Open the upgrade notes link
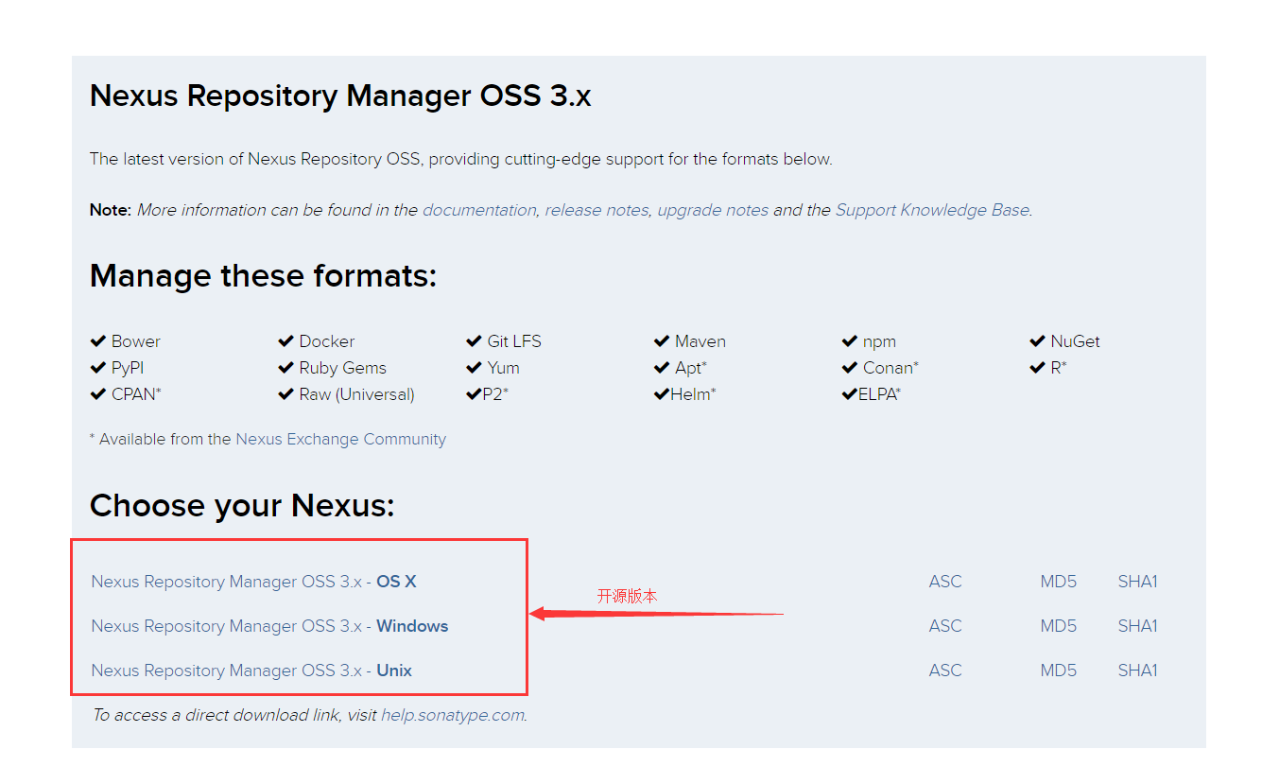 click(x=713, y=210)
